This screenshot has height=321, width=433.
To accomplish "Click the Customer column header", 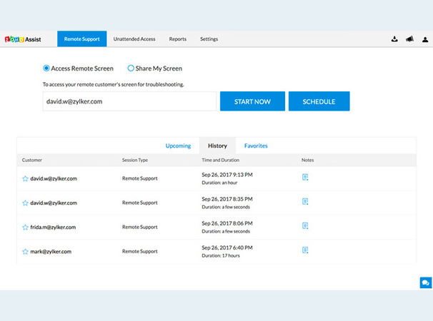I will point(32,160).
